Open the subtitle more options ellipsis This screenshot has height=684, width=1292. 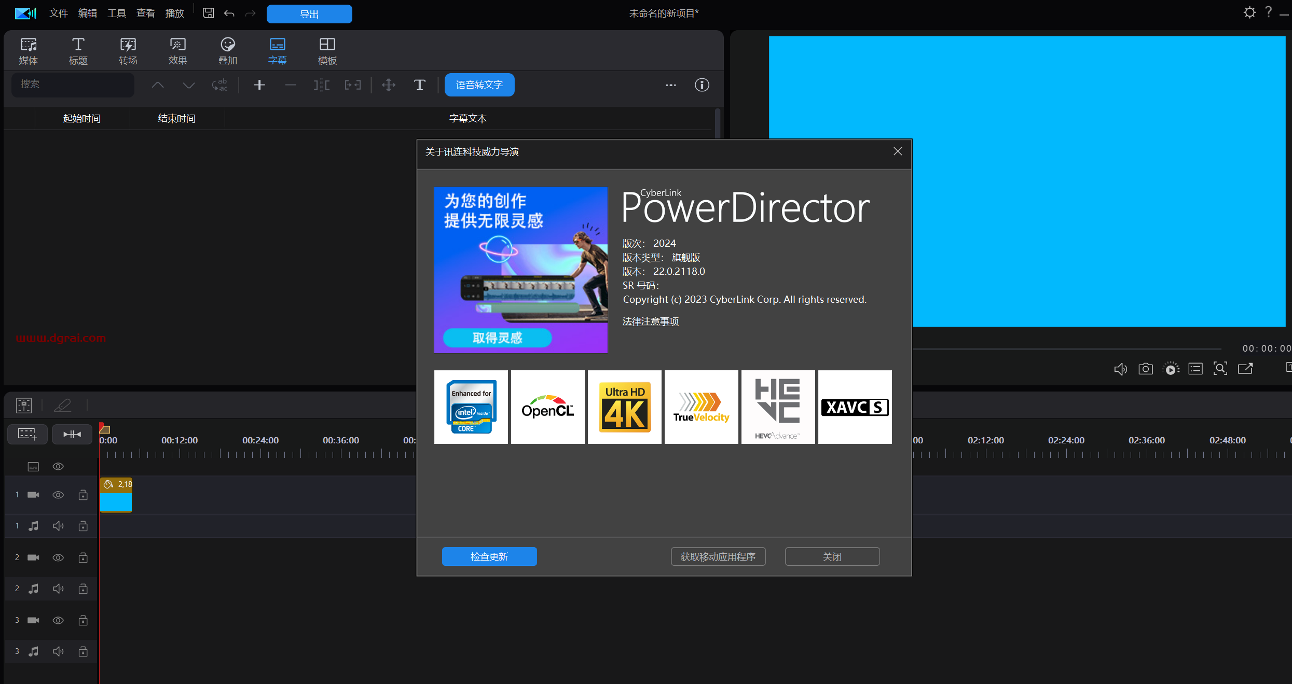[x=671, y=85]
